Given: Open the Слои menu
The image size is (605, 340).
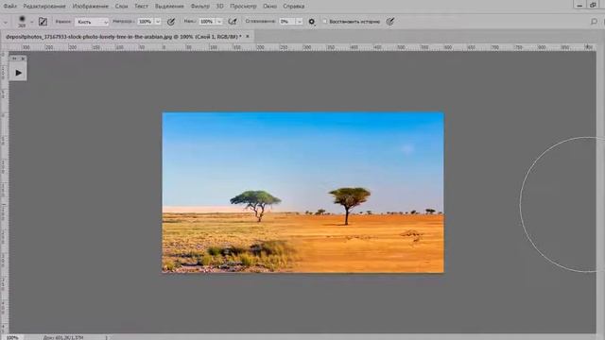Looking at the screenshot, I should tap(121, 7).
